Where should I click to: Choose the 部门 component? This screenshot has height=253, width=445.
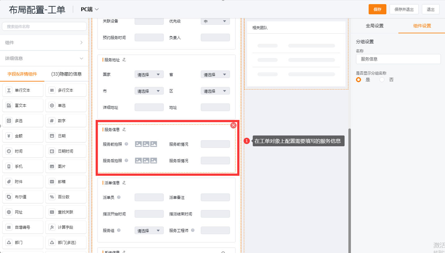point(23,242)
